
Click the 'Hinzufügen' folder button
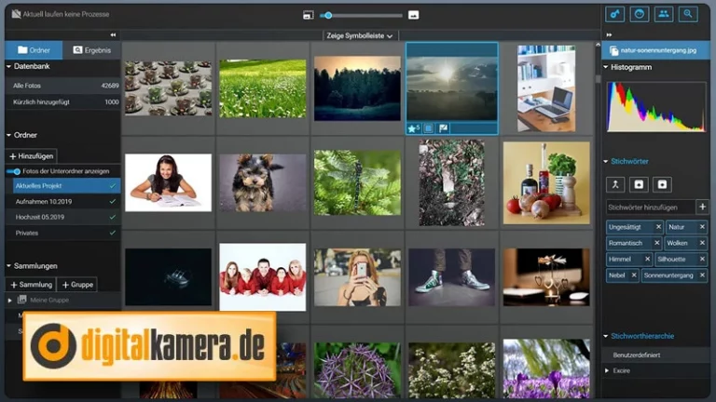click(32, 156)
